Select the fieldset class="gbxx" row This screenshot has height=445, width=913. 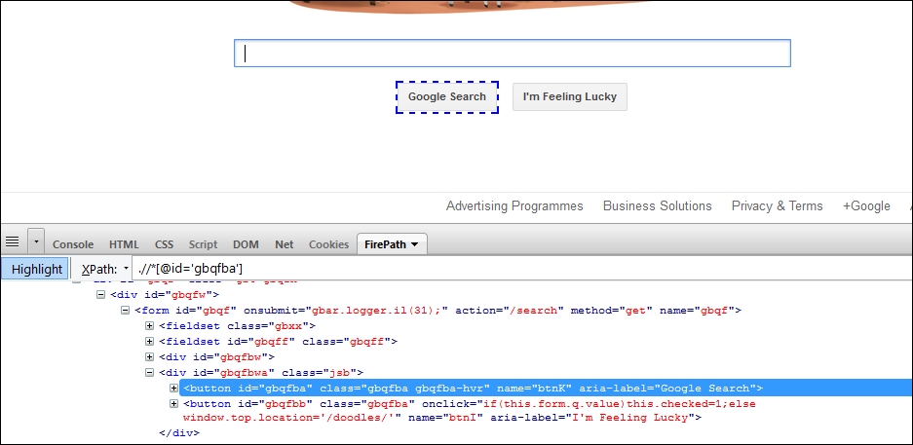[238, 326]
